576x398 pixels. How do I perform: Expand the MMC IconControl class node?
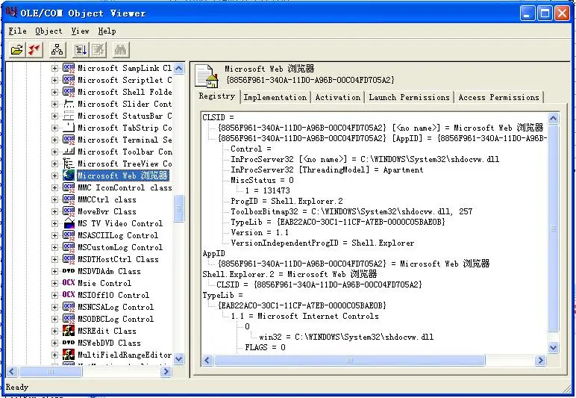click(54, 187)
